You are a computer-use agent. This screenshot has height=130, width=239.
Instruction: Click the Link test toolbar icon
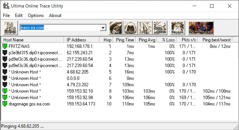(x=11, y=28)
